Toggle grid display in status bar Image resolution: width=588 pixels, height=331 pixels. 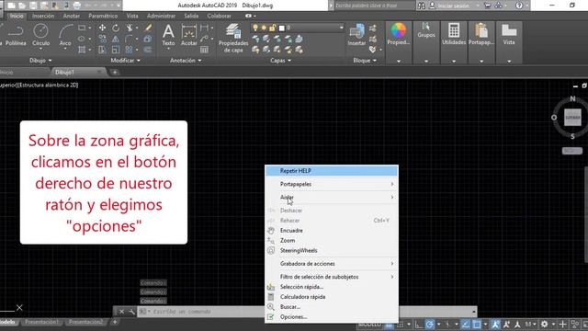(x=390, y=325)
